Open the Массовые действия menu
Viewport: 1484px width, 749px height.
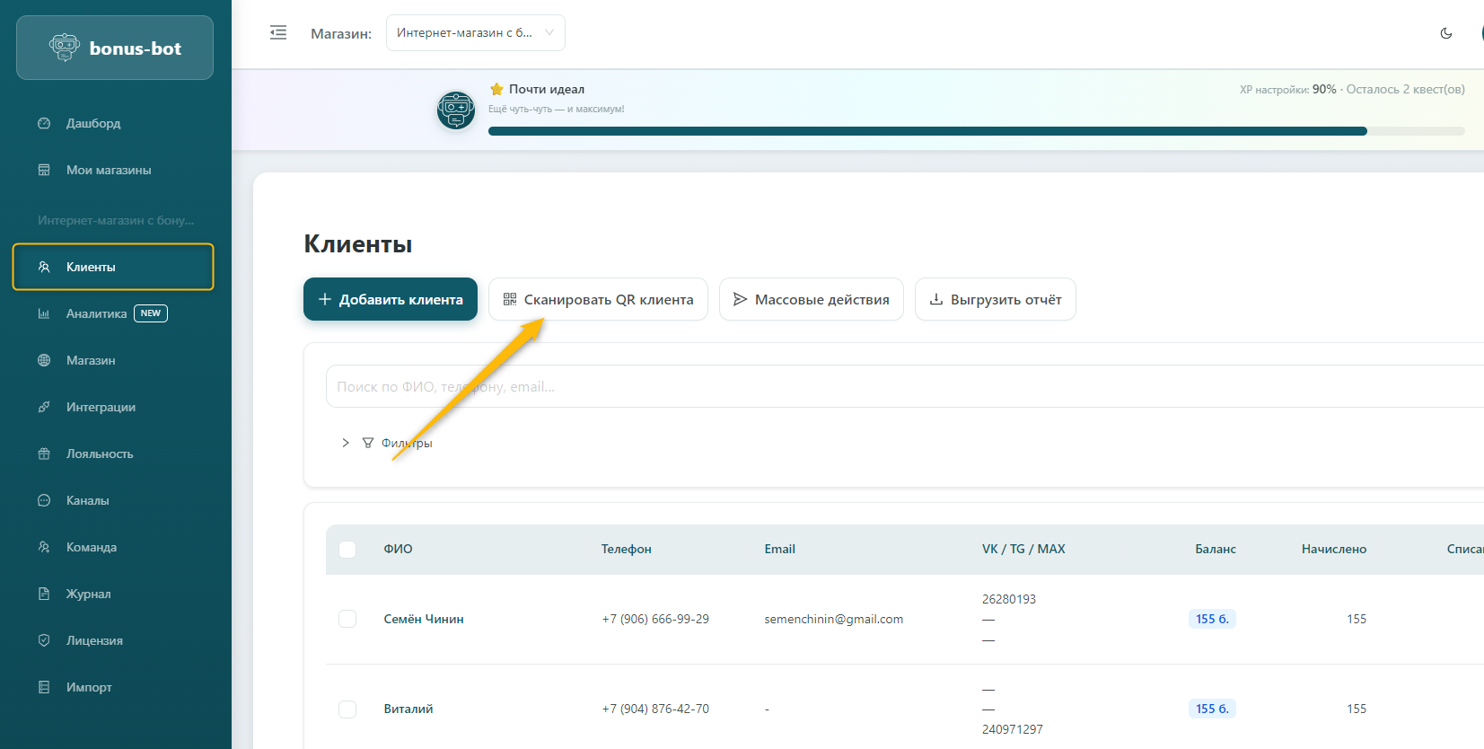pyautogui.click(x=811, y=299)
